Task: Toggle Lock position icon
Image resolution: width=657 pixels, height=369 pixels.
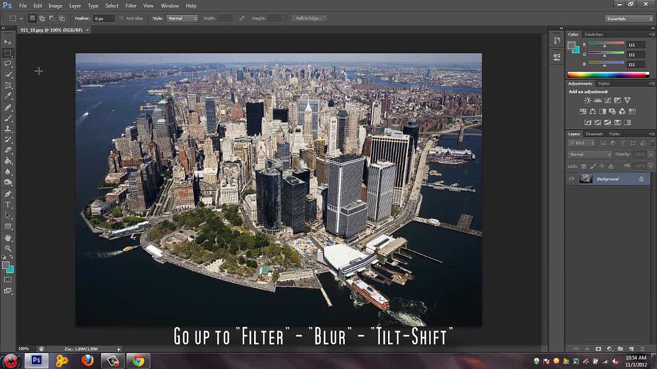Action: 602,166
